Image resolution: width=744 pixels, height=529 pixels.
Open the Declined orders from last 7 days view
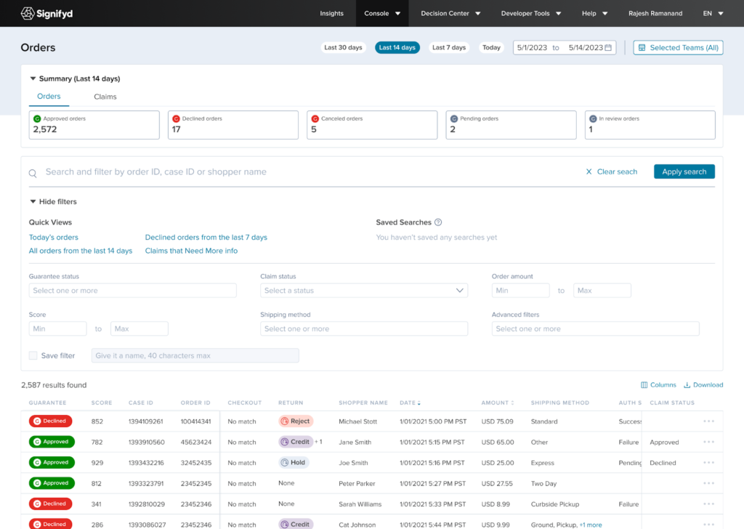tap(206, 237)
